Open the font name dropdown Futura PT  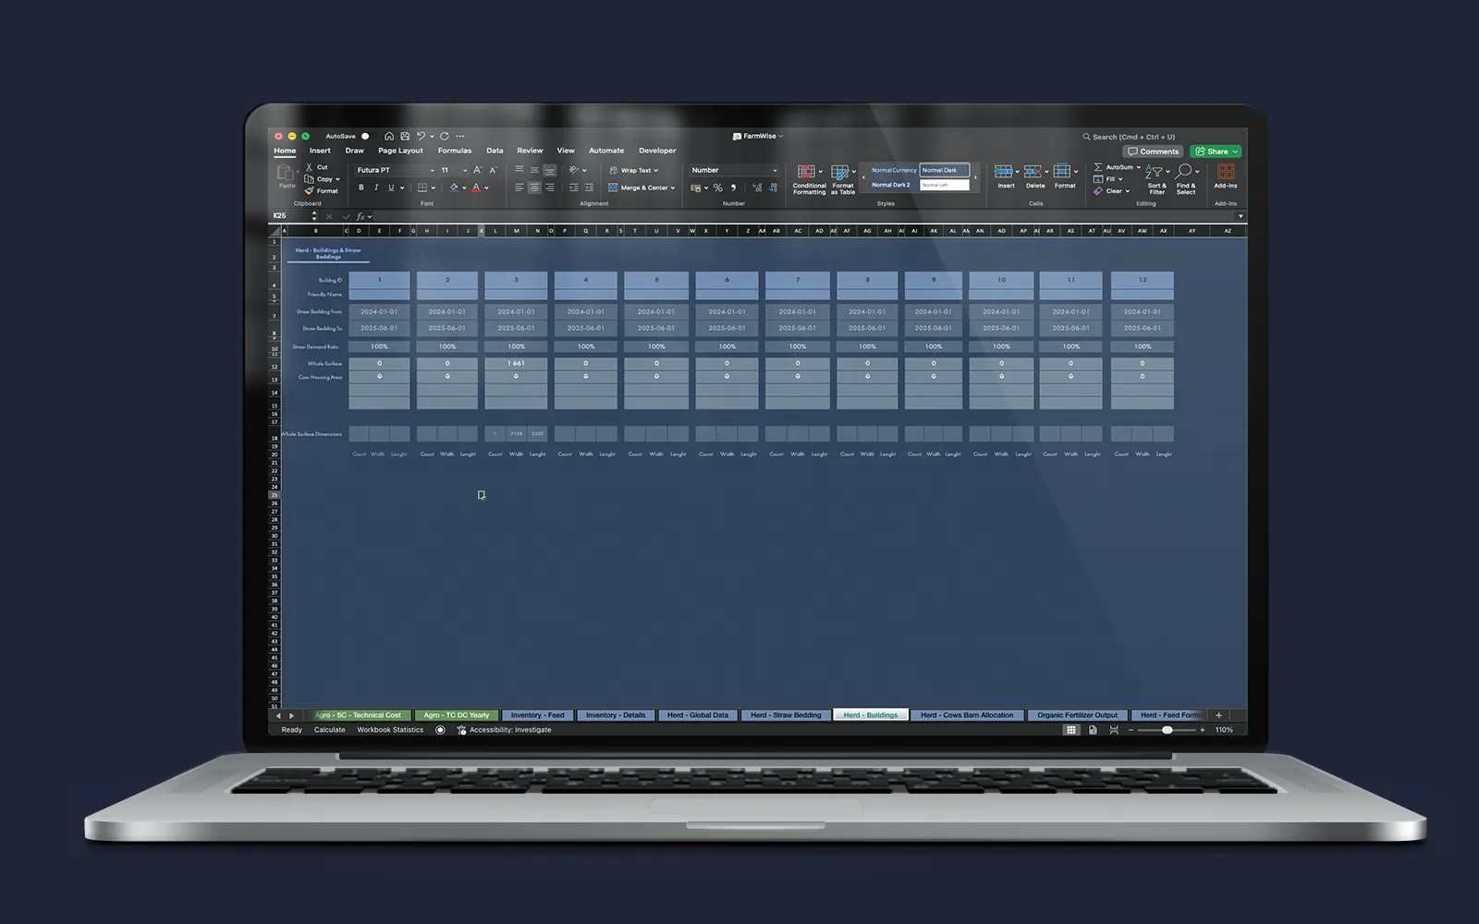[432, 170]
